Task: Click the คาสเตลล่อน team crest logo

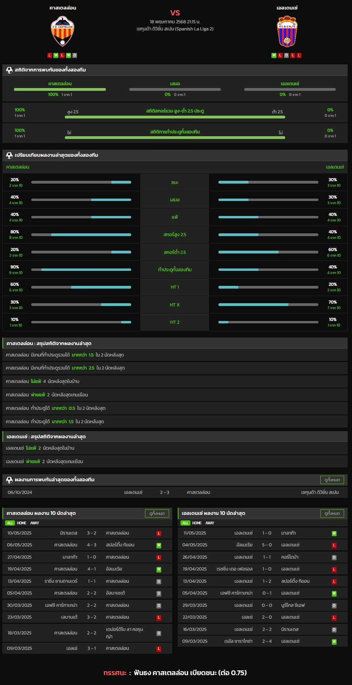Action: tap(62, 31)
